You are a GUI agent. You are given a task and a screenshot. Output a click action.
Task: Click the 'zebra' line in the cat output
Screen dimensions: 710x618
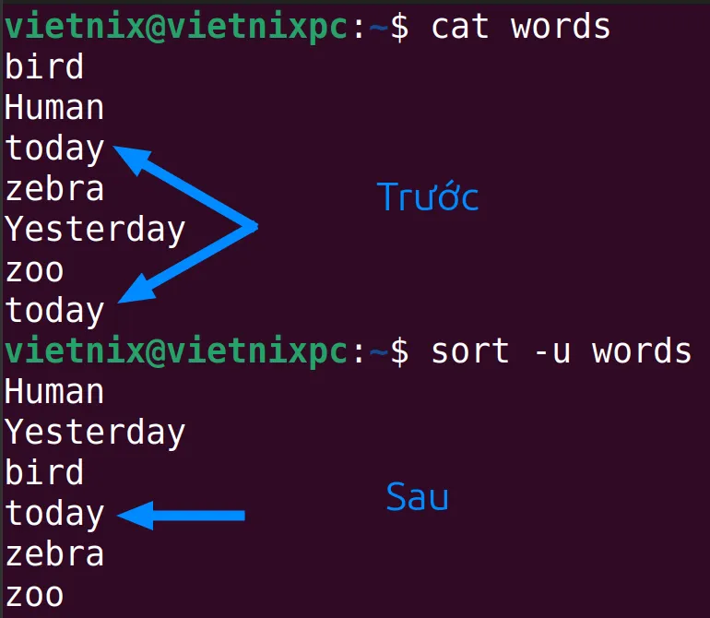54,188
